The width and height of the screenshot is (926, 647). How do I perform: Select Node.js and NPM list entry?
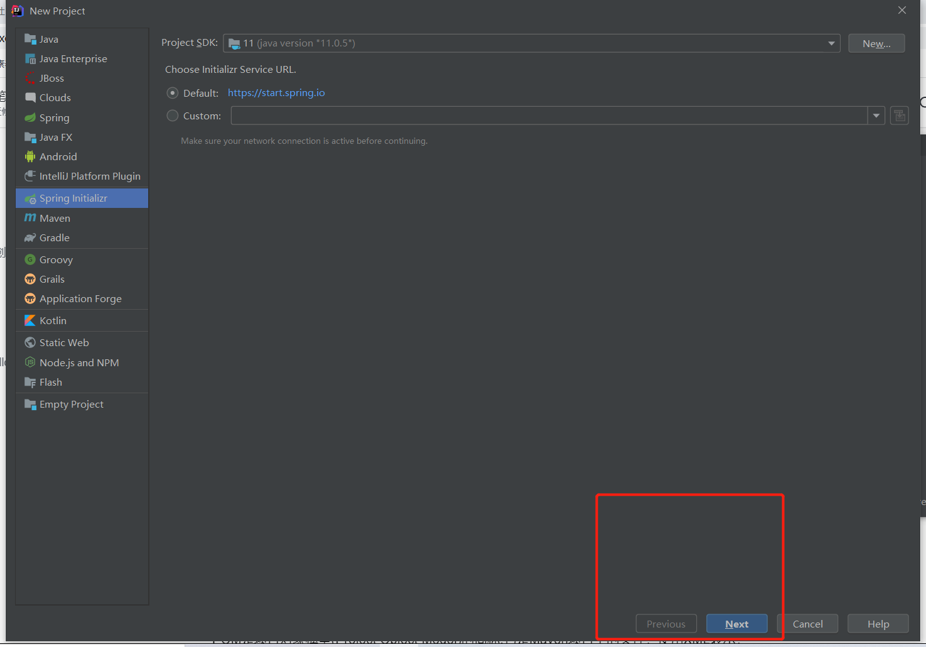(82, 362)
